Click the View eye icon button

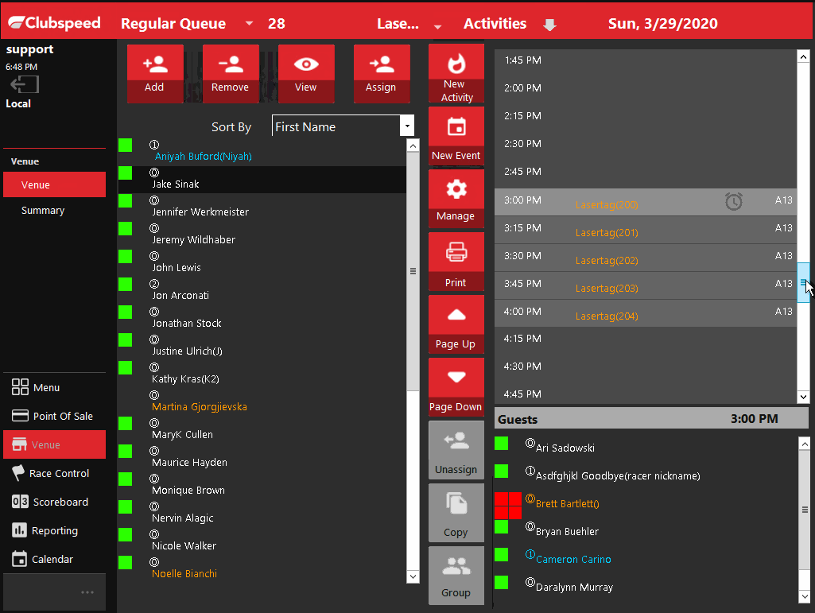[306, 73]
